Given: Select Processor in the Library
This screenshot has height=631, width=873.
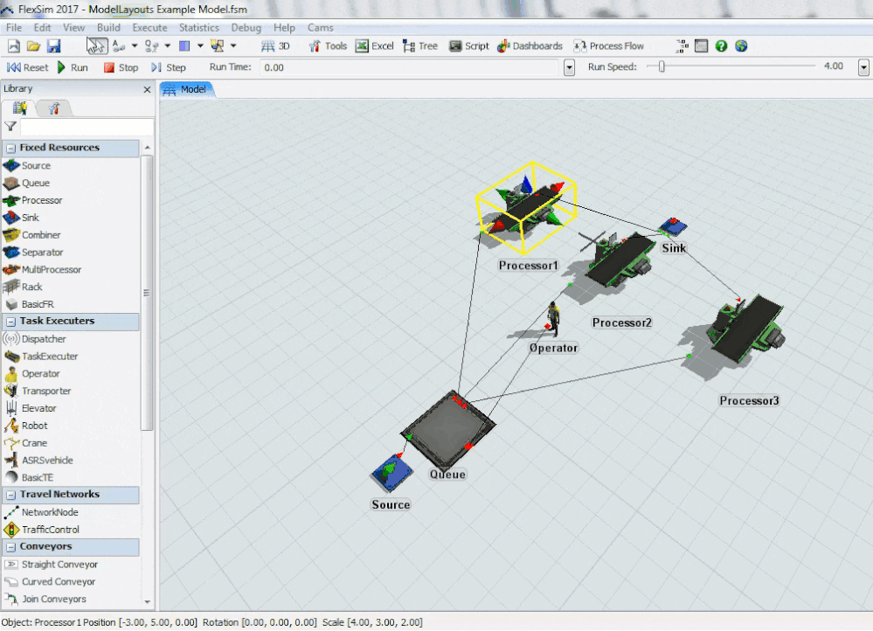Looking at the screenshot, I should click(x=42, y=200).
